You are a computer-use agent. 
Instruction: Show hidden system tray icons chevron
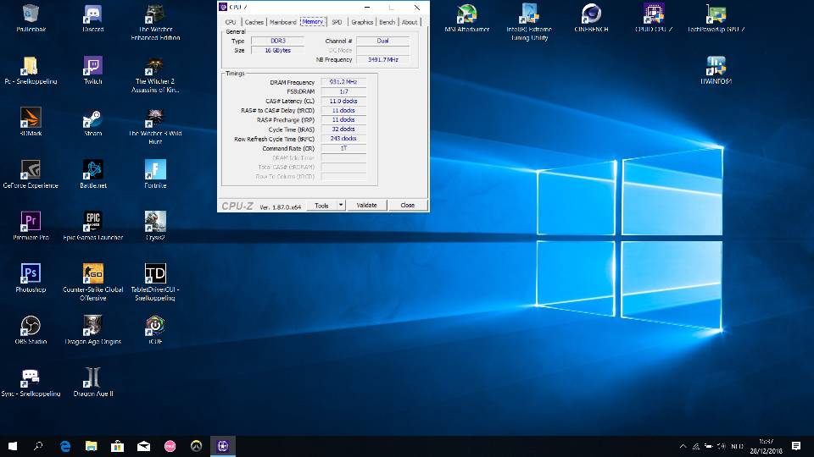click(x=683, y=446)
